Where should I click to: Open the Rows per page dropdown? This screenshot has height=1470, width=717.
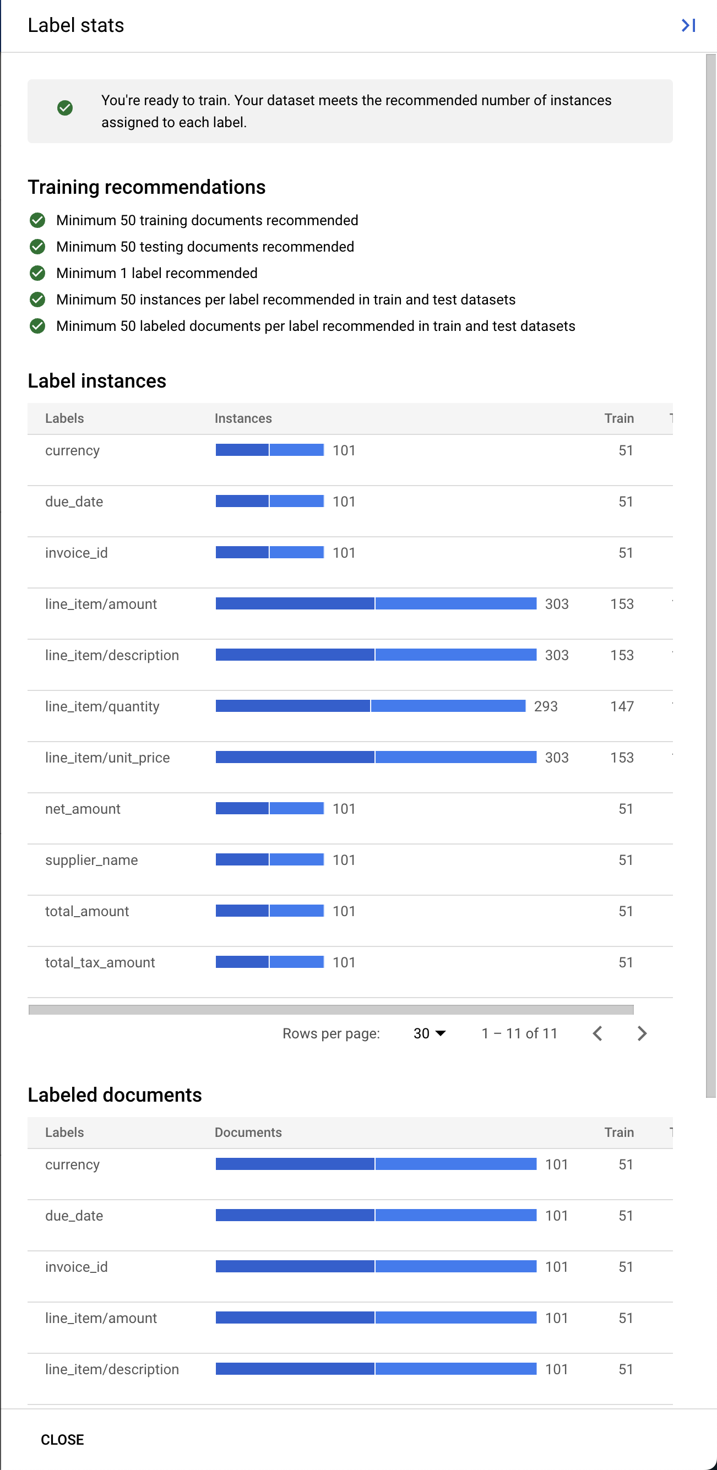430,1033
